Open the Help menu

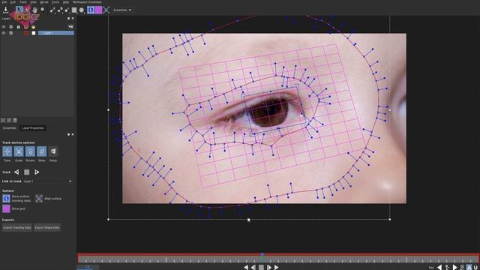(x=66, y=1)
